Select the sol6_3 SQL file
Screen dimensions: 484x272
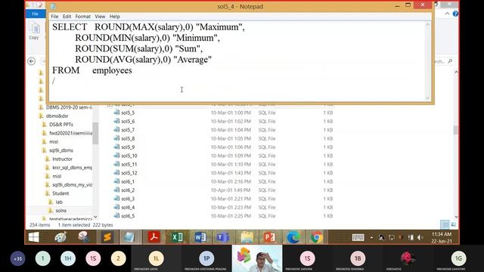128,199
